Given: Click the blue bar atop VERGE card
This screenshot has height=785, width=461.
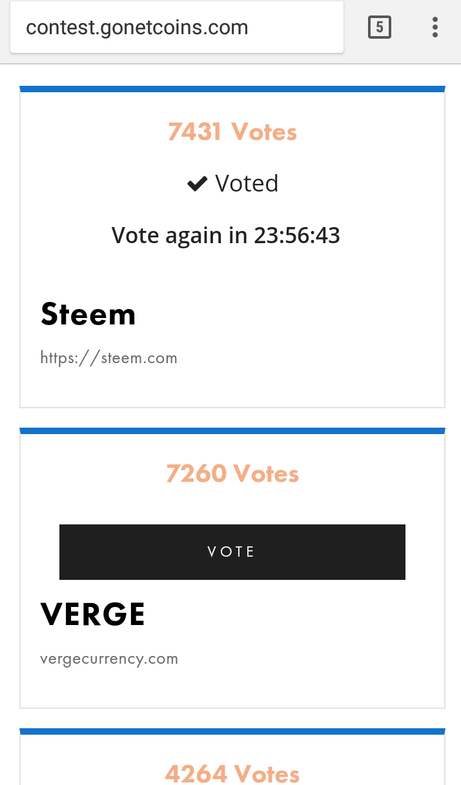Looking at the screenshot, I should coord(232,431).
